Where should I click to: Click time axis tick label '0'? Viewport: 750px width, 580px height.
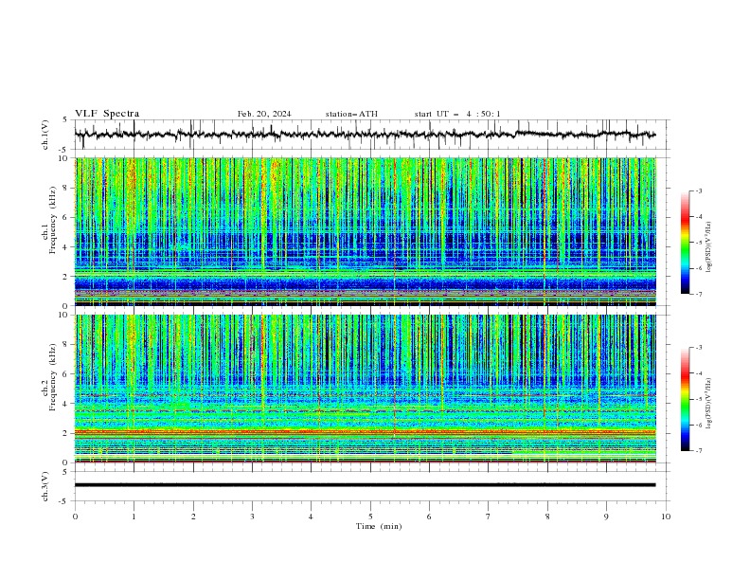point(75,517)
